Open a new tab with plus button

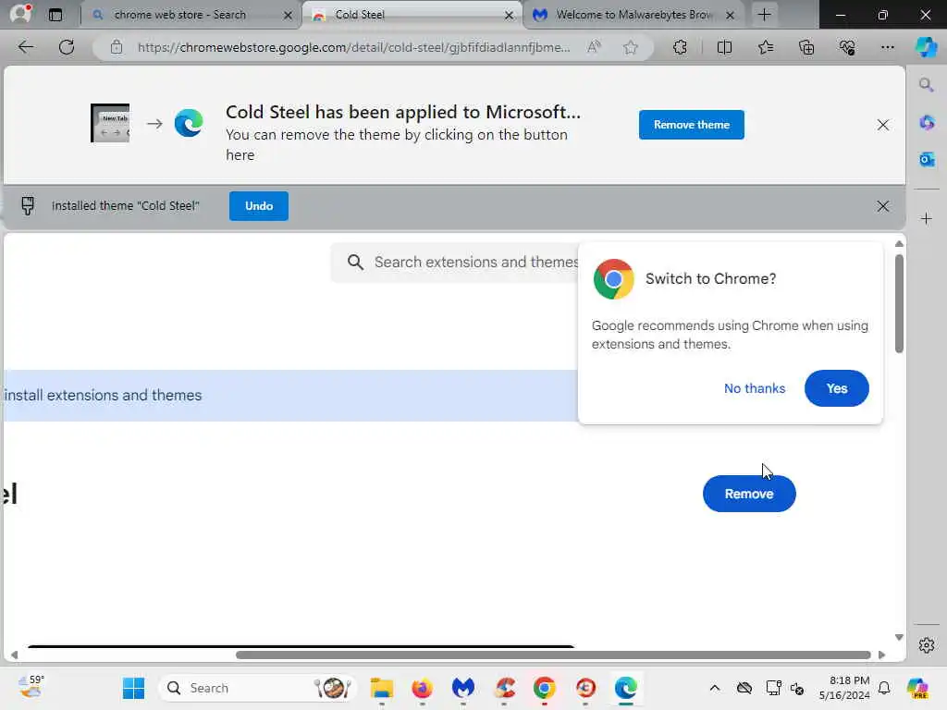coord(765,15)
